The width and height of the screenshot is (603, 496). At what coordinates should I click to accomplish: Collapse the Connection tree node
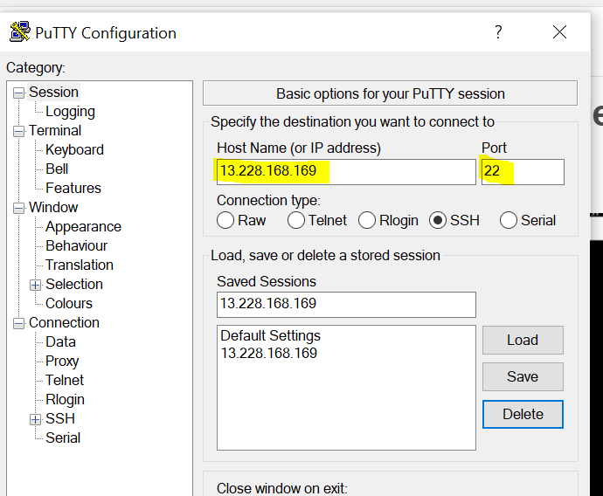tap(18, 323)
